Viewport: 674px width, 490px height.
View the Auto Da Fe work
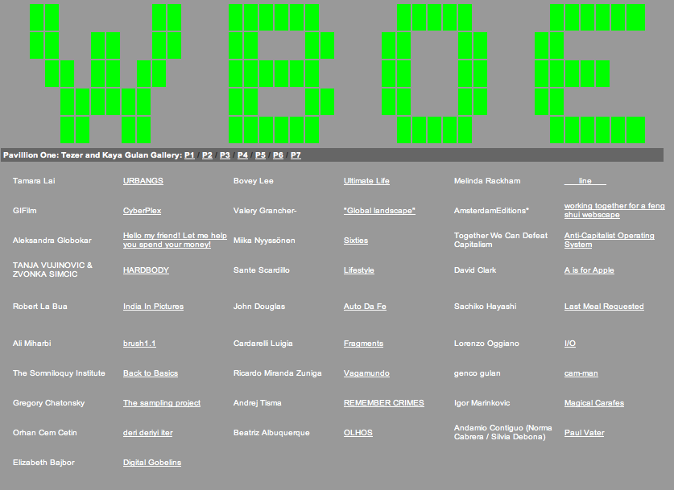pyautogui.click(x=365, y=307)
